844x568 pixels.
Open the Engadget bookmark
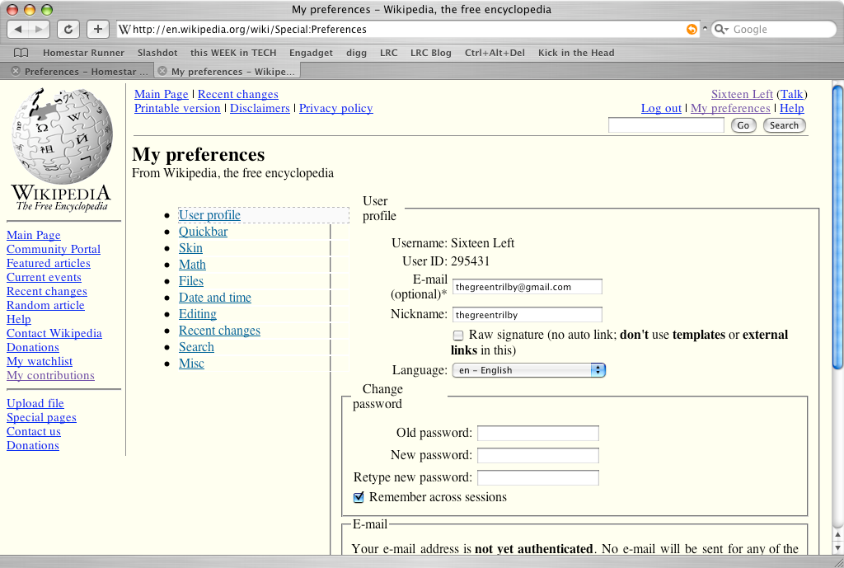pyautogui.click(x=311, y=53)
